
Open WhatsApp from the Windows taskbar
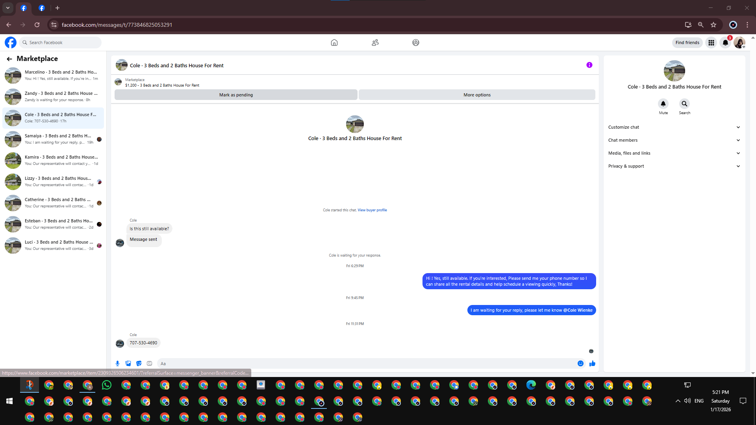(107, 385)
